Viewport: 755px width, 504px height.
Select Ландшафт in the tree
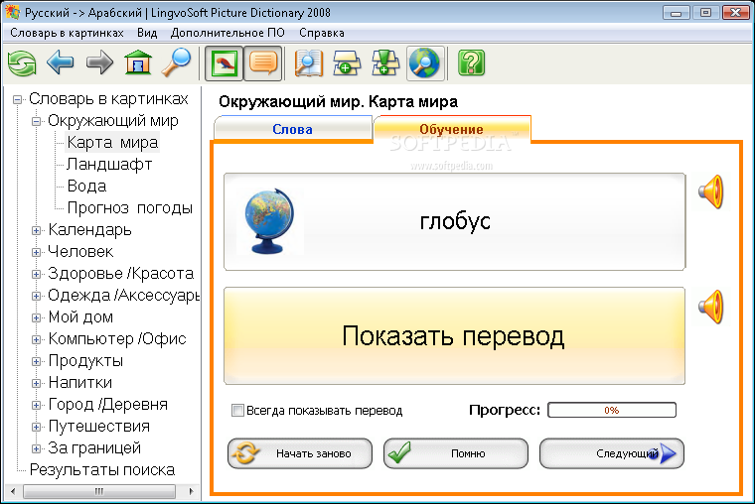point(109,164)
